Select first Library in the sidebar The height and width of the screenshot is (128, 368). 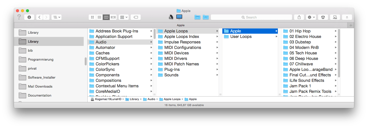(49, 32)
